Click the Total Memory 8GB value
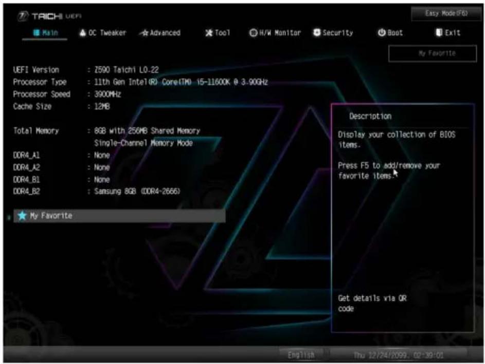The width and height of the screenshot is (485, 364). coord(147,131)
